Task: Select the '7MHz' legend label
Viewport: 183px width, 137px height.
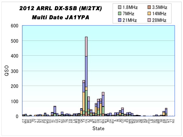Action: coord(128,14)
